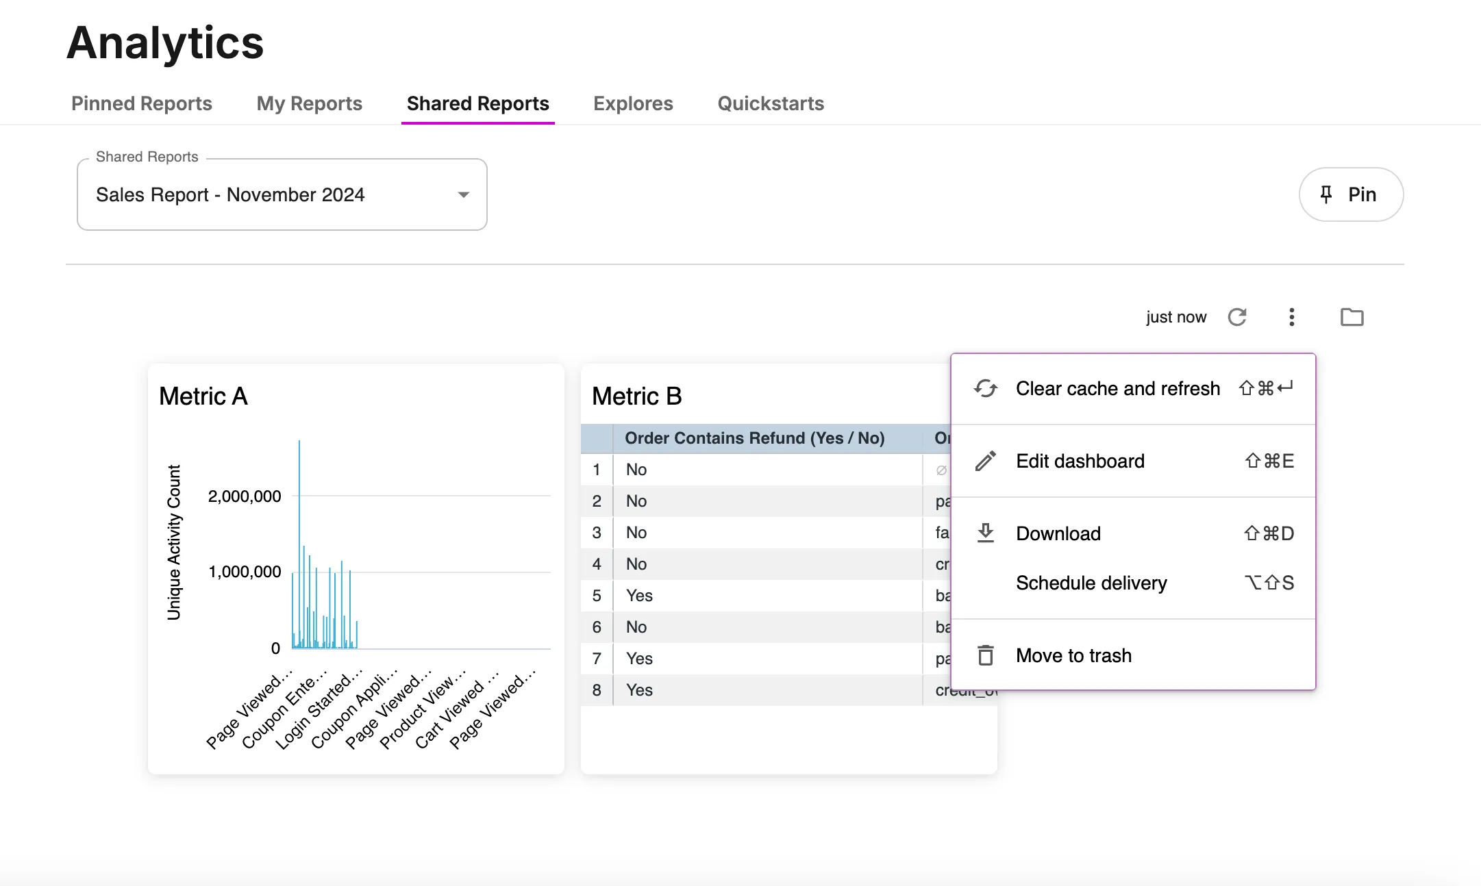Click the pencil icon for Edit dashboard
Viewport: 1481px width, 886px height.
(986, 461)
